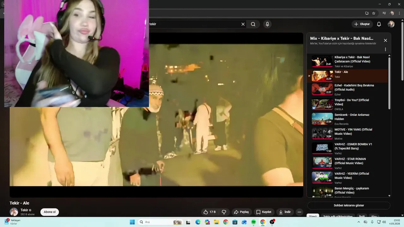The width and height of the screenshot is (404, 227).
Task: Click the playlist scrollbar down arrow
Action: [x=389, y=196]
